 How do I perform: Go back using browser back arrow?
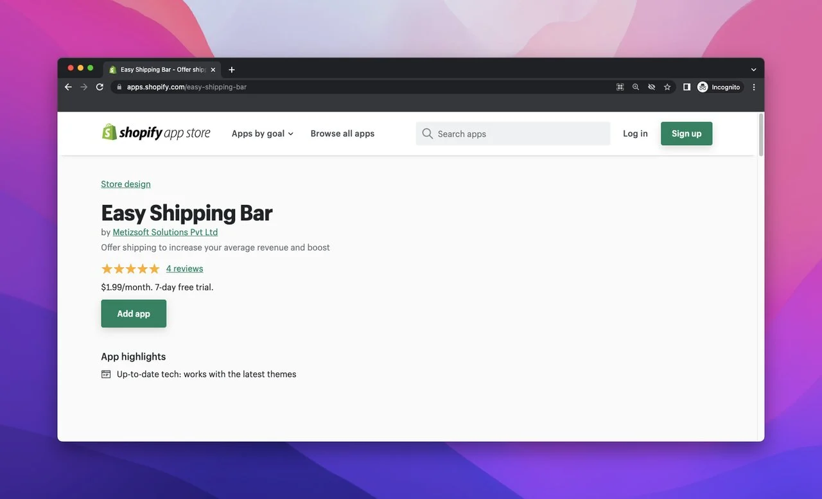[68, 87]
